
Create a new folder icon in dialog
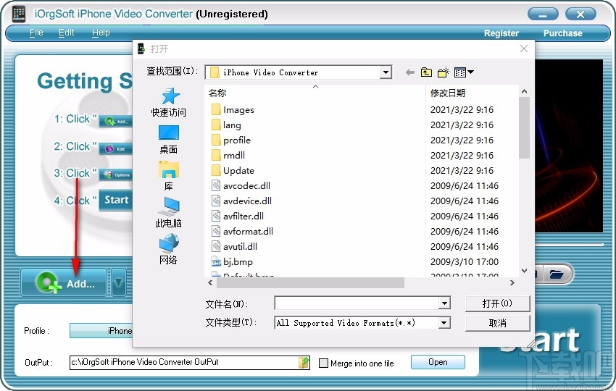pos(443,72)
